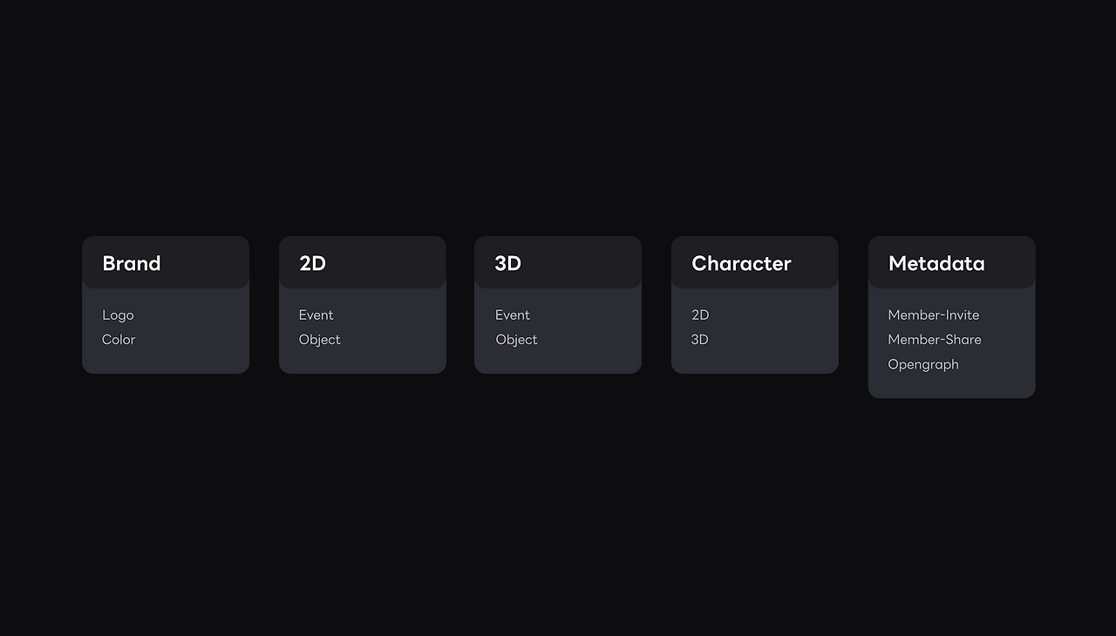This screenshot has height=636, width=1116.
Task: Open Member-Invite under Metadata
Action: click(933, 315)
